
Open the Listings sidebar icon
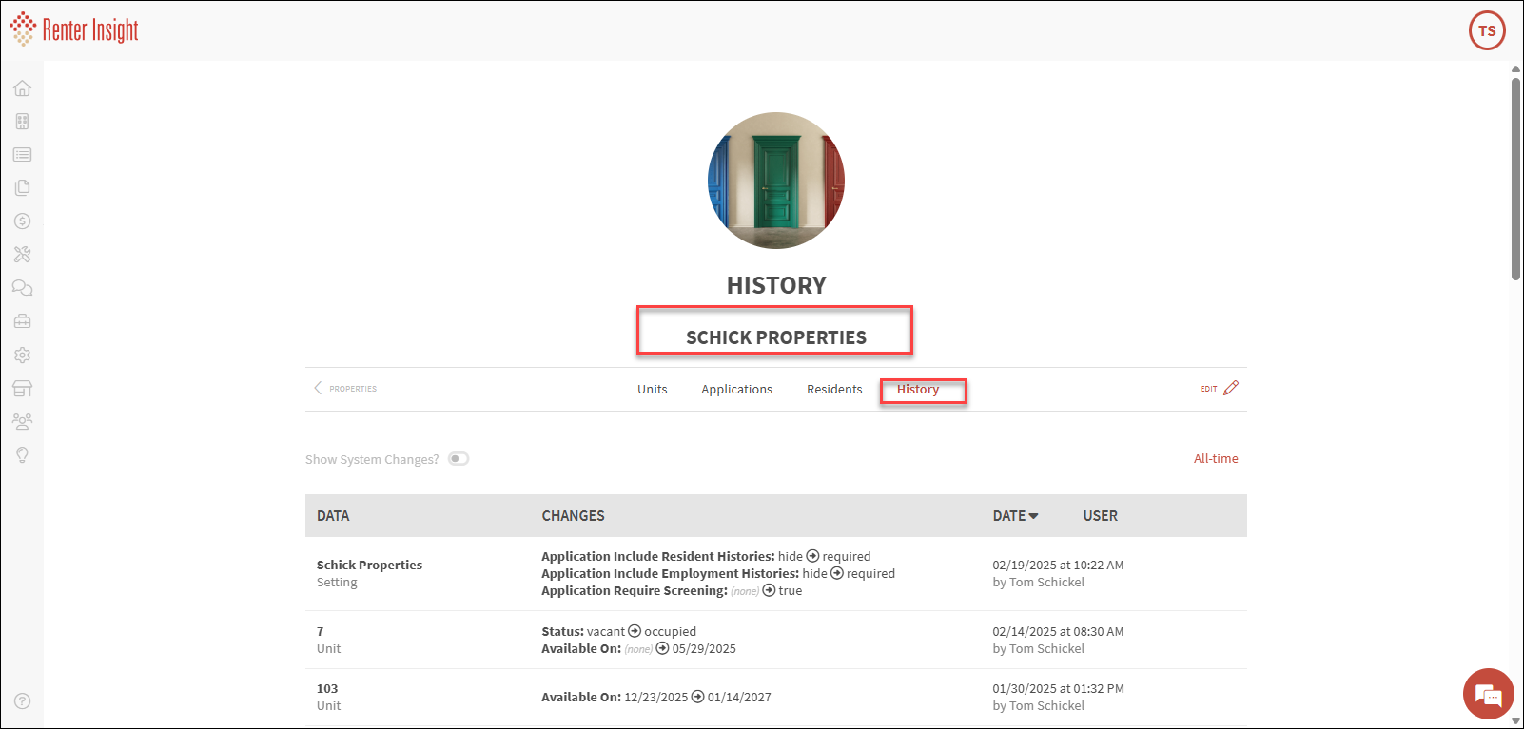(22, 155)
